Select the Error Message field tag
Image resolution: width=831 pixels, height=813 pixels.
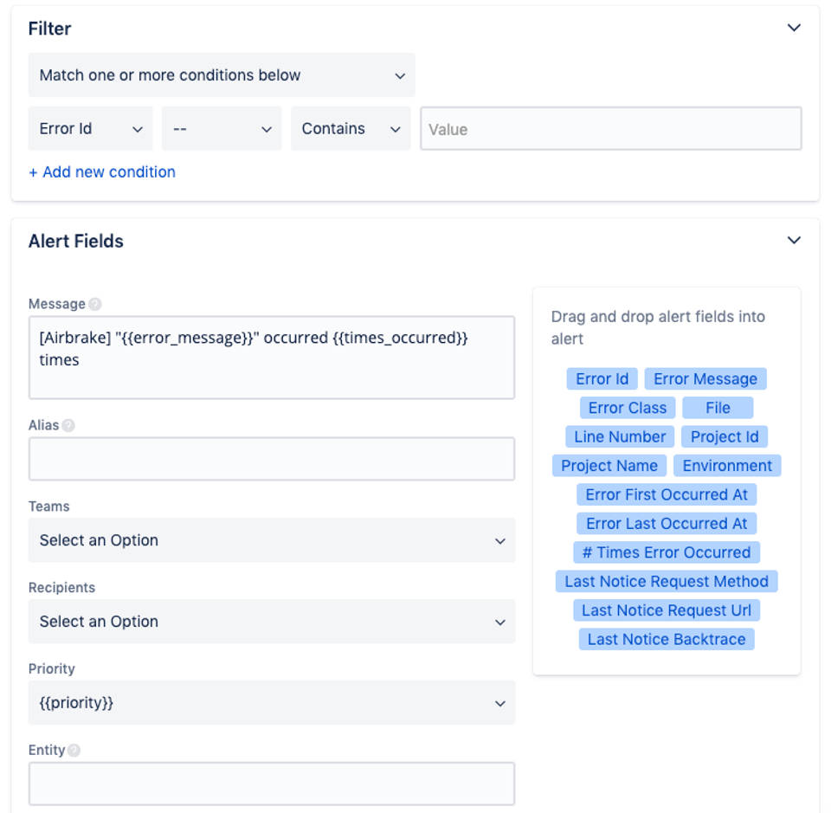(705, 379)
